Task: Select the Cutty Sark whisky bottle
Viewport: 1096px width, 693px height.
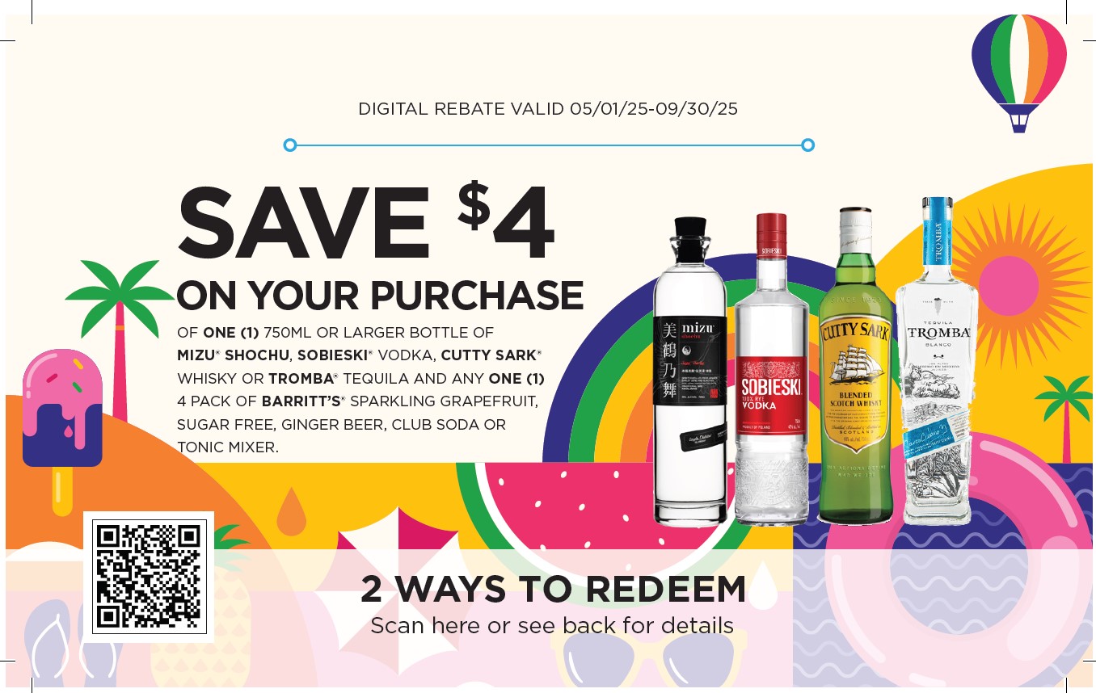Action: [856, 365]
